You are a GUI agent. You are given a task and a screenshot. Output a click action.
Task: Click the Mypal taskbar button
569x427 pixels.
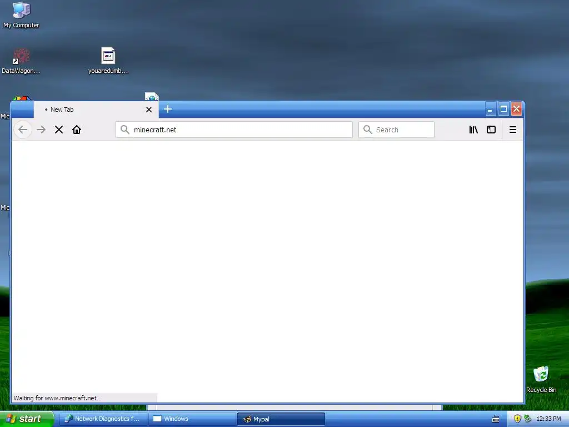tap(281, 419)
